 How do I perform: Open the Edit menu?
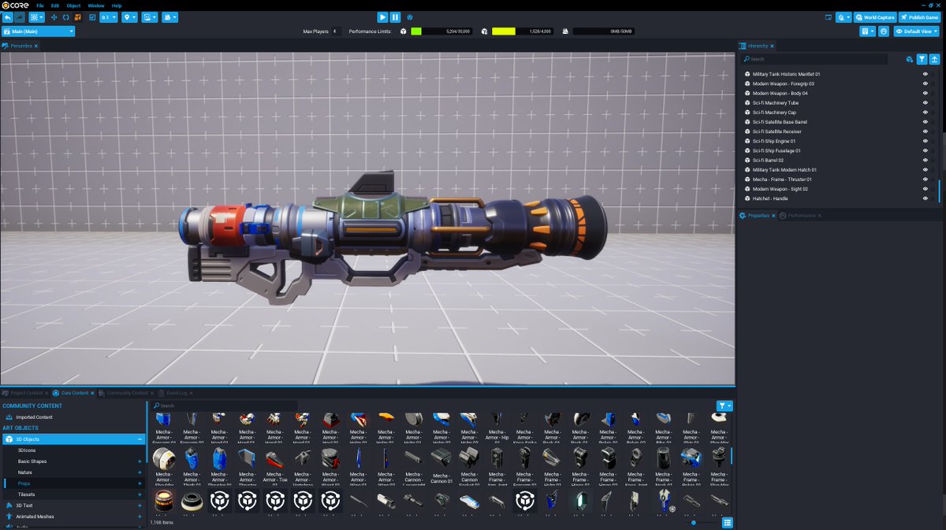(55, 6)
